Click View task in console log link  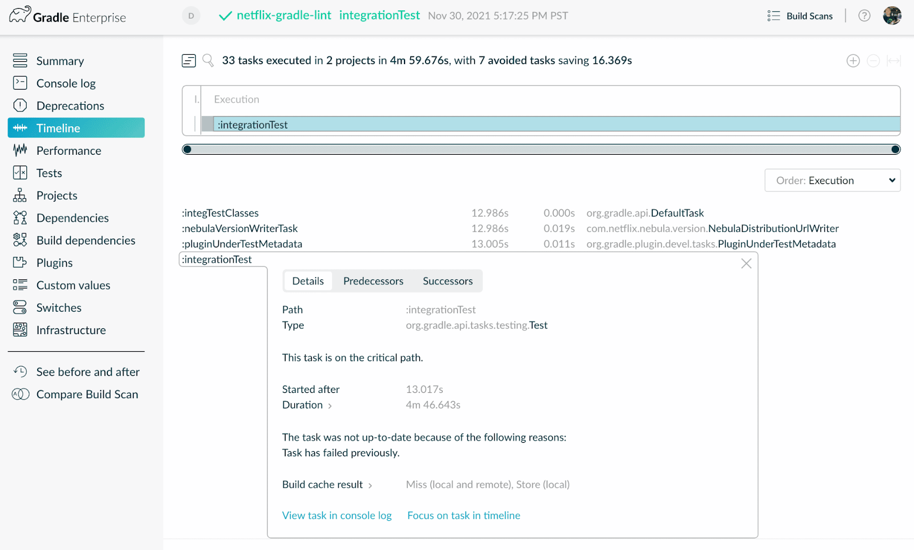[x=337, y=515]
